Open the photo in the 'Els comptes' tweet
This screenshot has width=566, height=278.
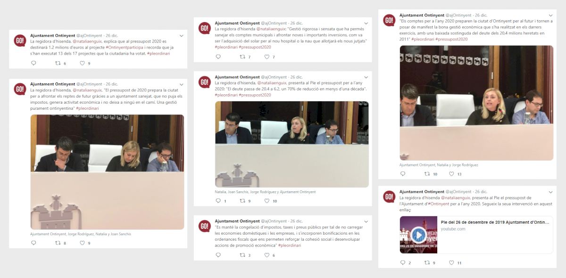coord(476,103)
